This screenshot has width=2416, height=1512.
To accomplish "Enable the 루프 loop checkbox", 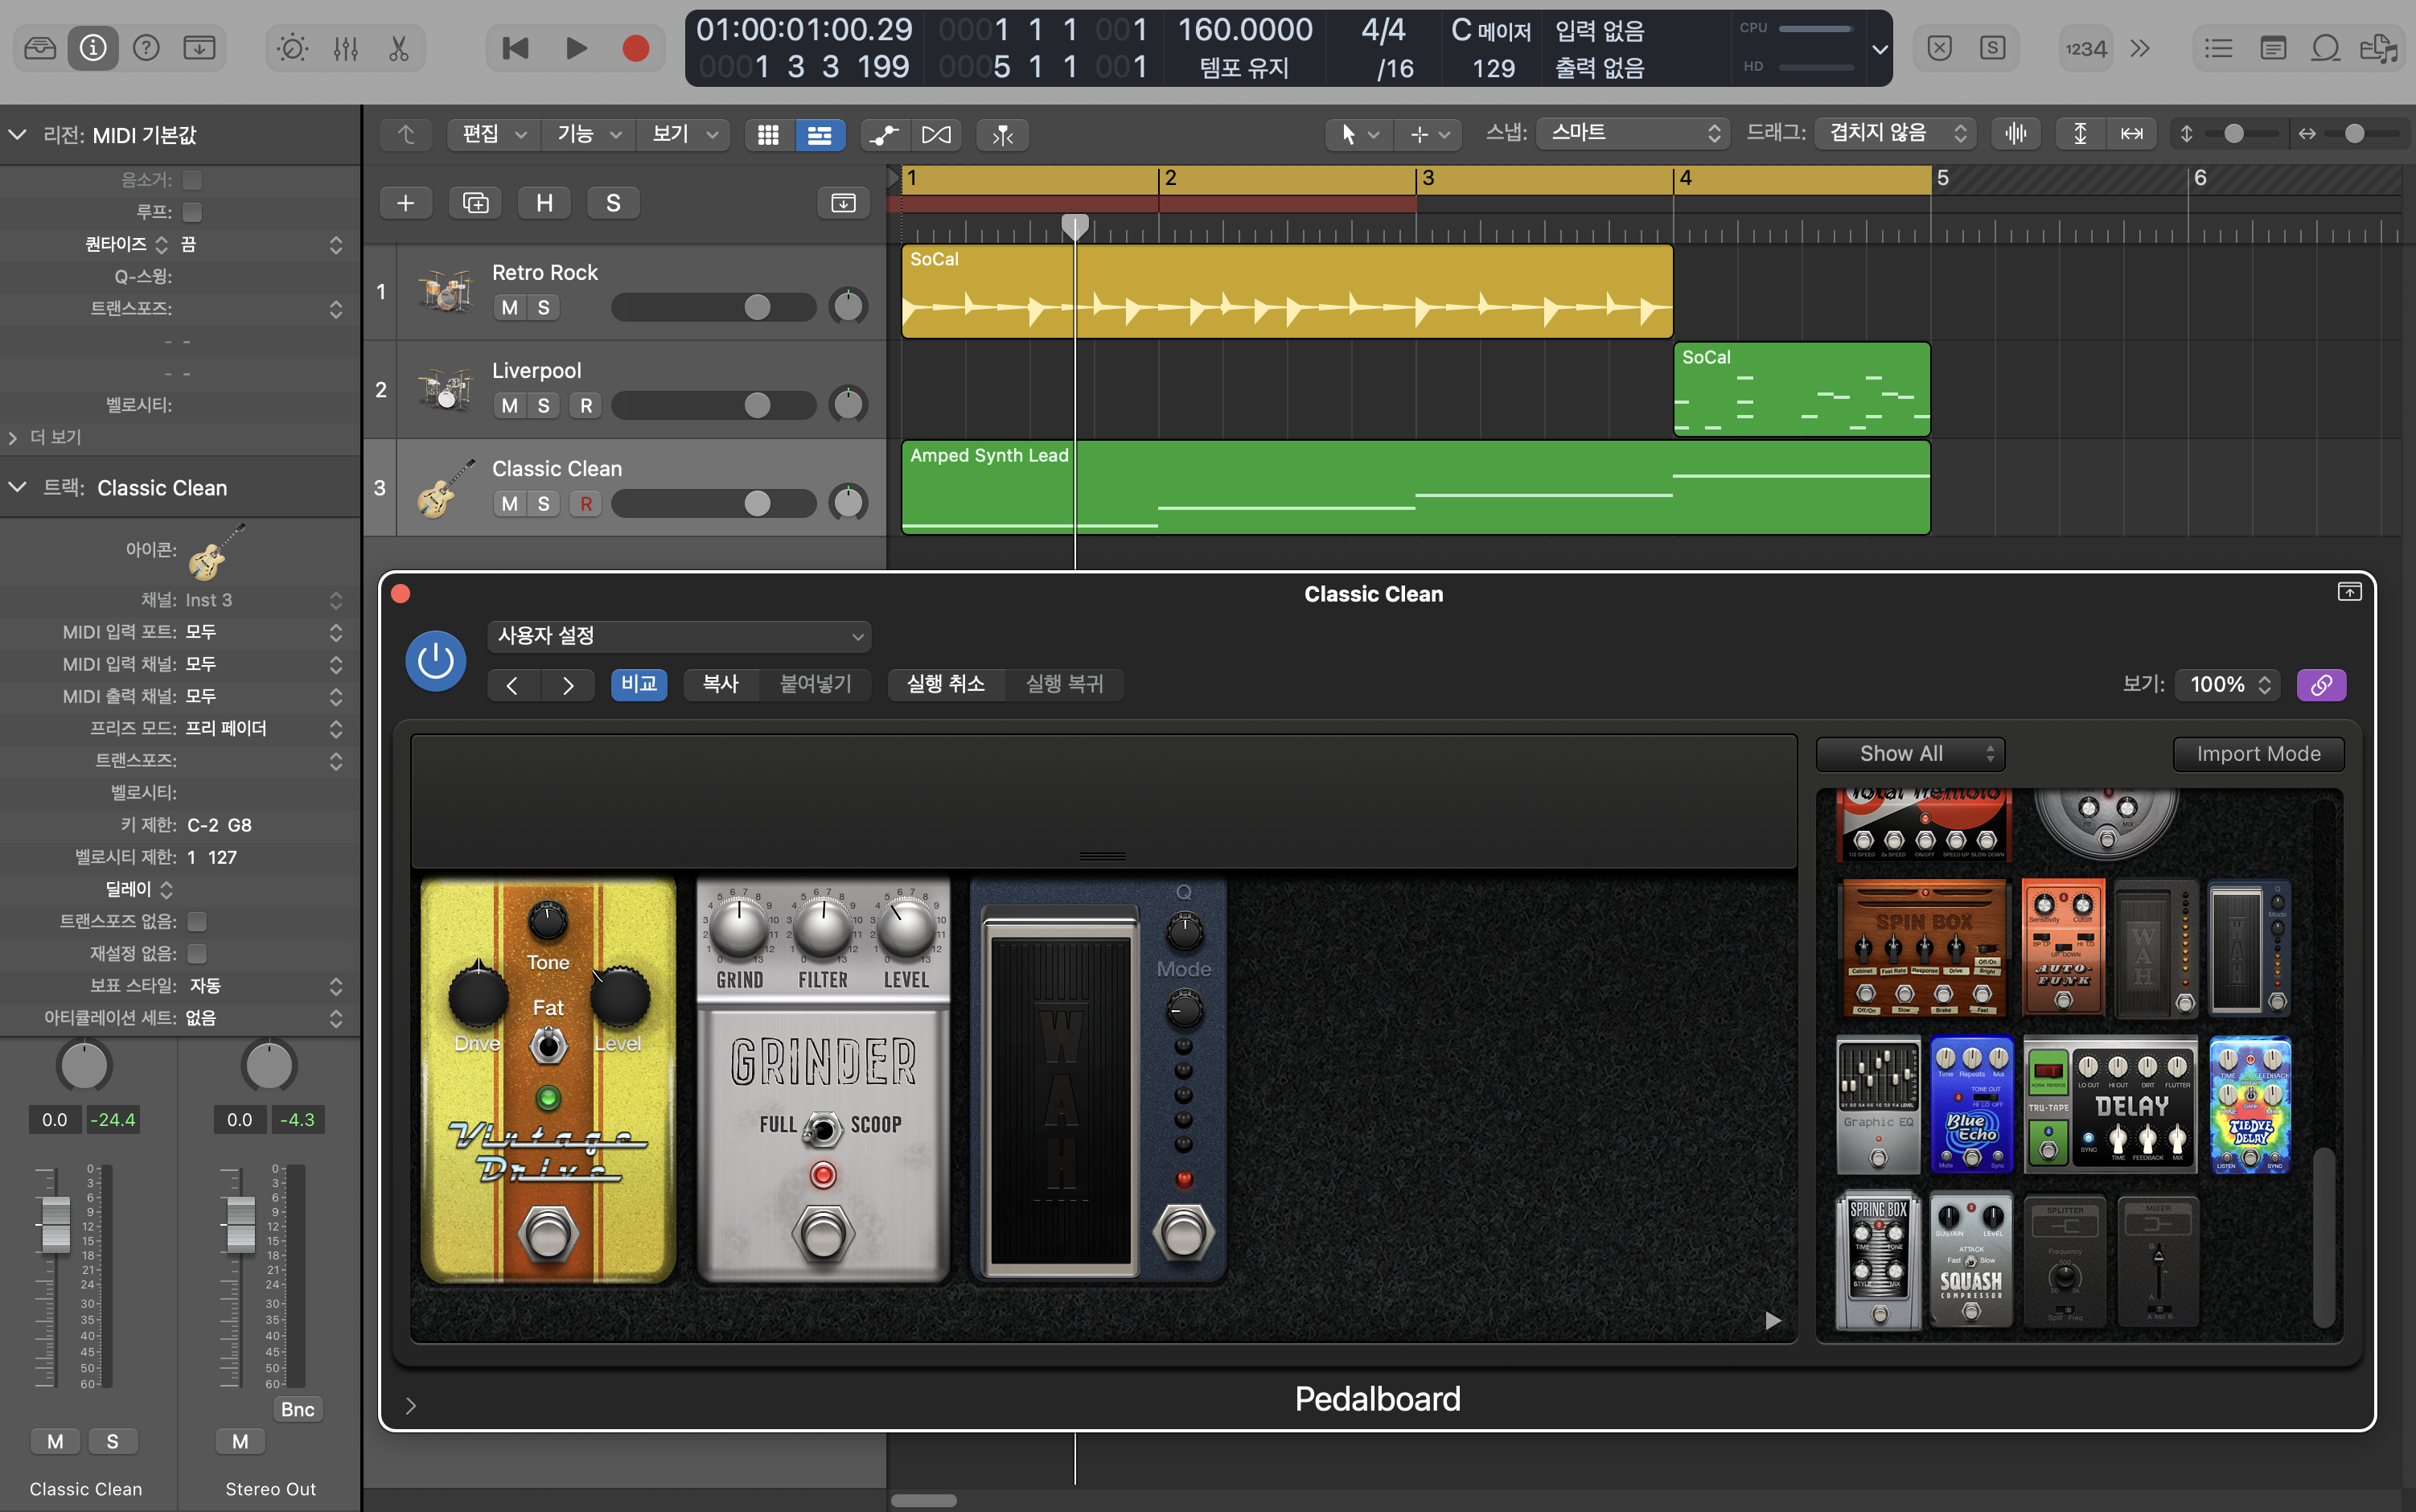I will point(193,212).
